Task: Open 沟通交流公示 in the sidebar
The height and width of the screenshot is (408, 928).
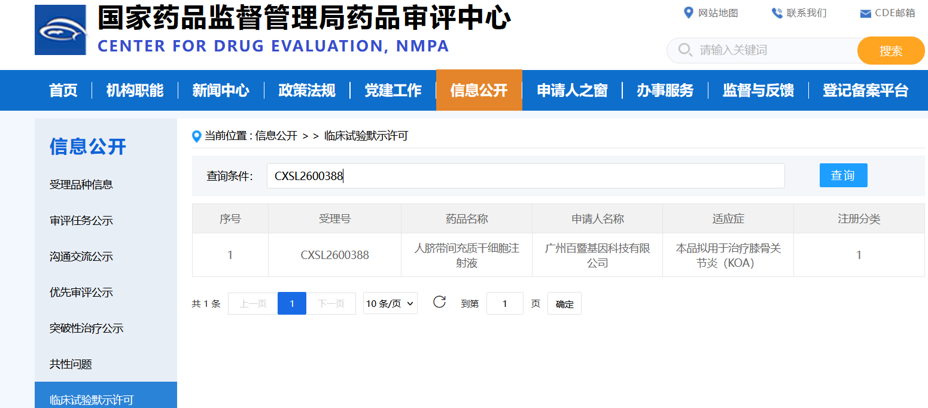Action: pyautogui.click(x=81, y=256)
